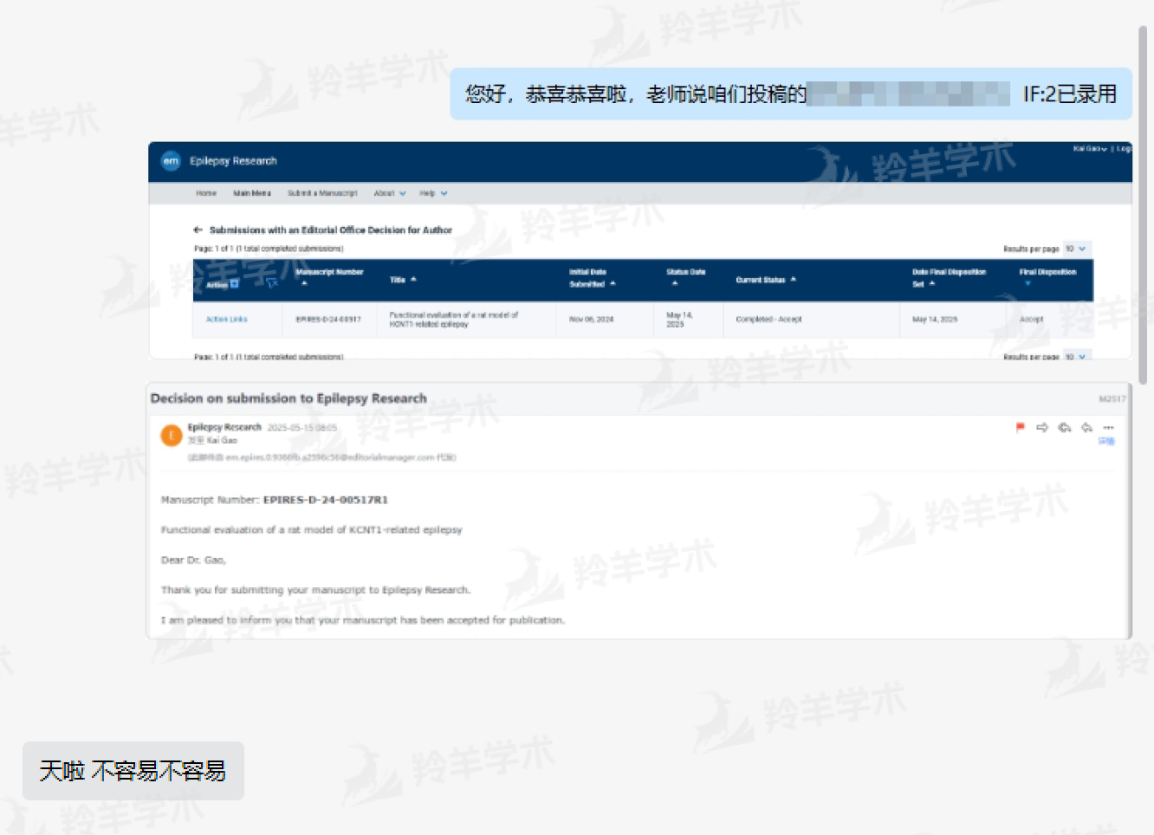Click the em logo beside Epilepsy Research

pyautogui.click(x=171, y=161)
